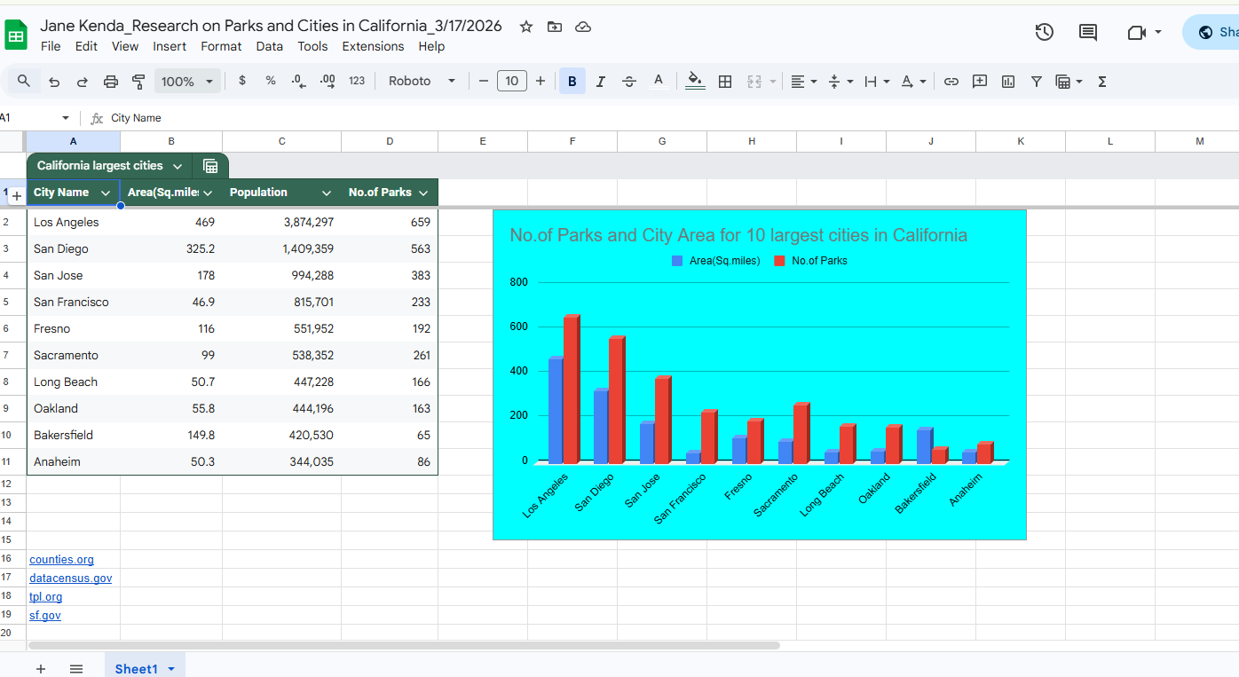Open the Help menu

tap(431, 46)
